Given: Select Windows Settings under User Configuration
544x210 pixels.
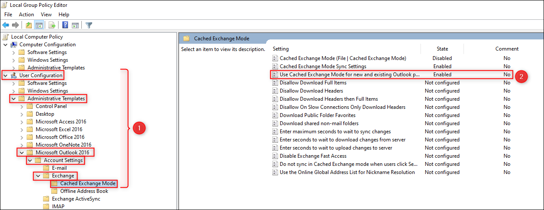Looking at the screenshot, I should (48, 91).
